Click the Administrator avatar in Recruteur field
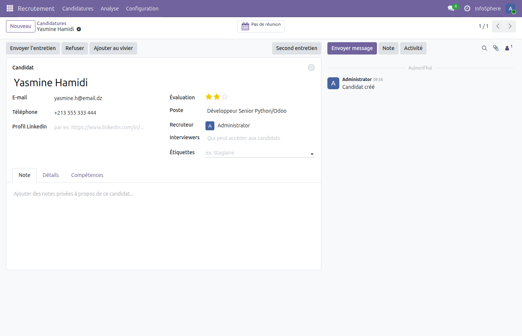Viewport: 522px width, 336px height. 210,125
